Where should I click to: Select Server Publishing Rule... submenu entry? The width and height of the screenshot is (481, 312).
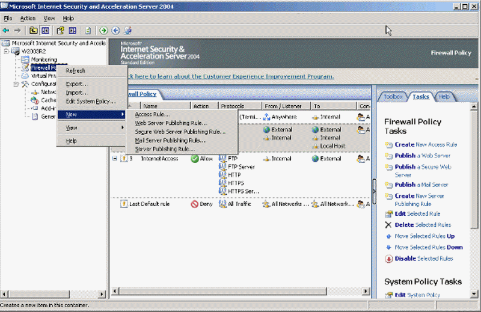182,149
